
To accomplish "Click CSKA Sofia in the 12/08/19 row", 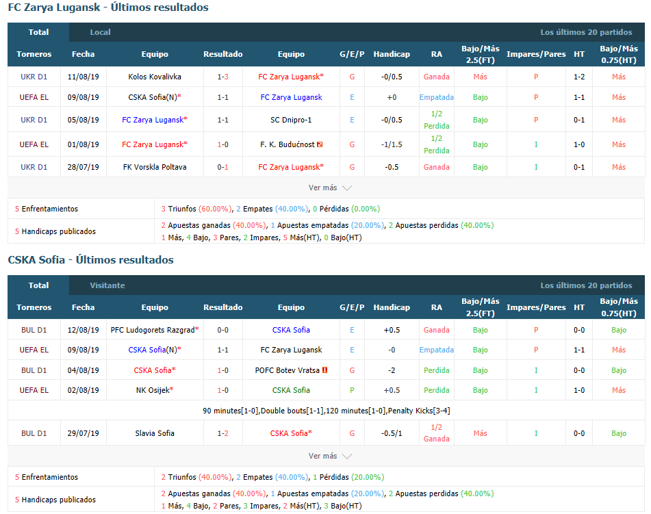I will pos(291,330).
